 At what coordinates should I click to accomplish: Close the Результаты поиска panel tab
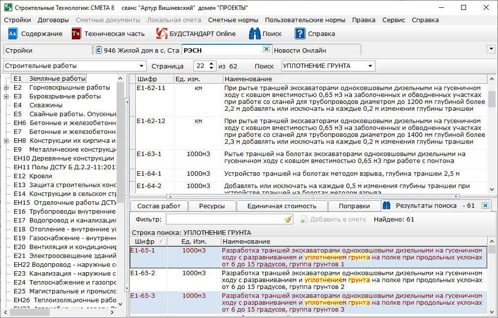(485, 206)
